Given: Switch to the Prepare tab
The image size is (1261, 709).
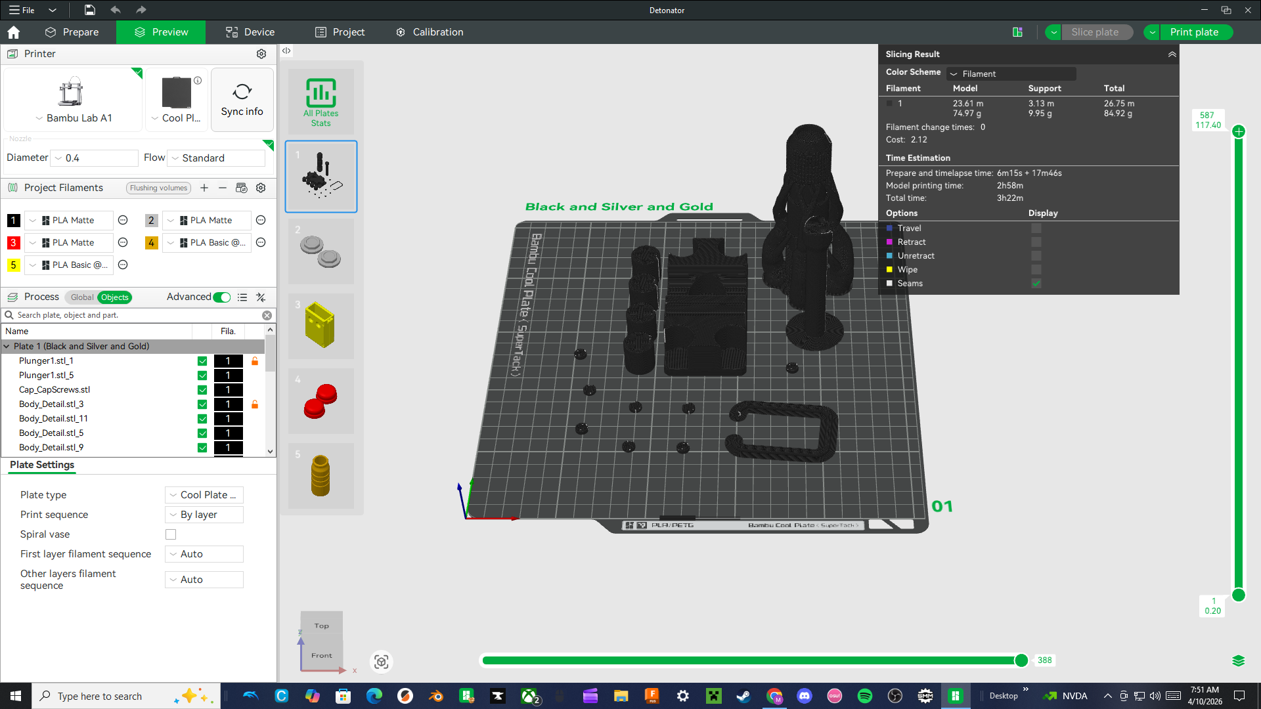Looking at the screenshot, I should 72,32.
